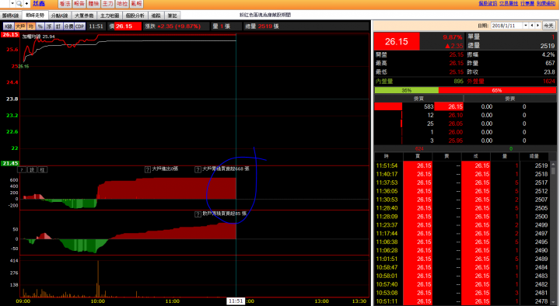Open the blue stock name link
The height and width of the screenshot is (306, 560).
(39, 4)
